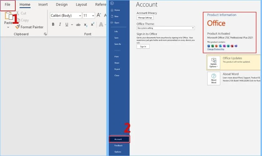Open the Layout ribbon tab

click(81, 4)
